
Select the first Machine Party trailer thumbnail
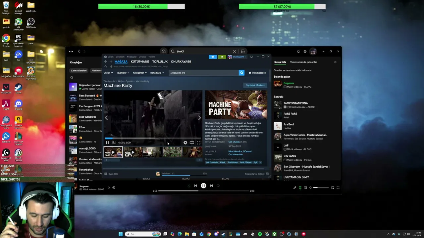(x=113, y=152)
